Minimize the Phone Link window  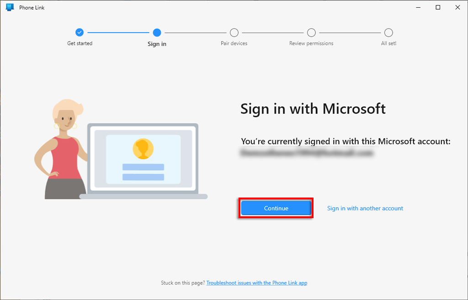click(418, 7)
